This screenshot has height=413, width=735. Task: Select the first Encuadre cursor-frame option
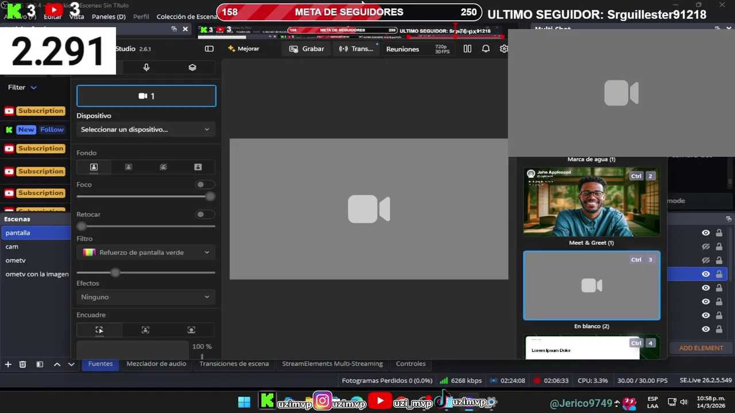(99, 330)
